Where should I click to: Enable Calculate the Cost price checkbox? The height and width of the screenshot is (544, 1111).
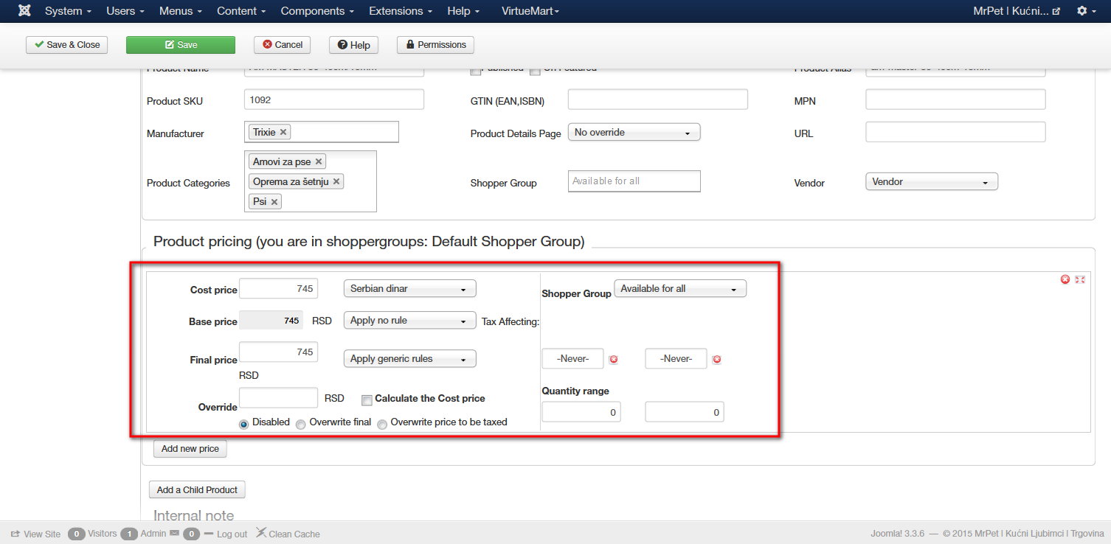coord(367,400)
